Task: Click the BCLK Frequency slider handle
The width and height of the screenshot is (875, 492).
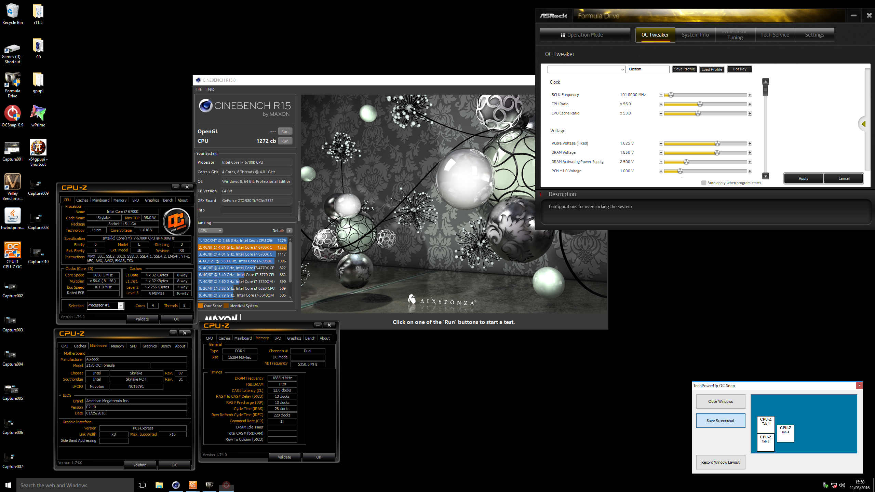Action: (671, 95)
